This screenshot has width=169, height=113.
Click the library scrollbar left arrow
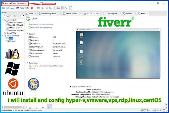click(2, 107)
